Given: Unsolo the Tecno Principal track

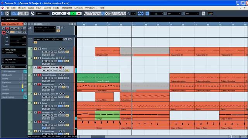Looking at the screenshot, I should (39, 75).
